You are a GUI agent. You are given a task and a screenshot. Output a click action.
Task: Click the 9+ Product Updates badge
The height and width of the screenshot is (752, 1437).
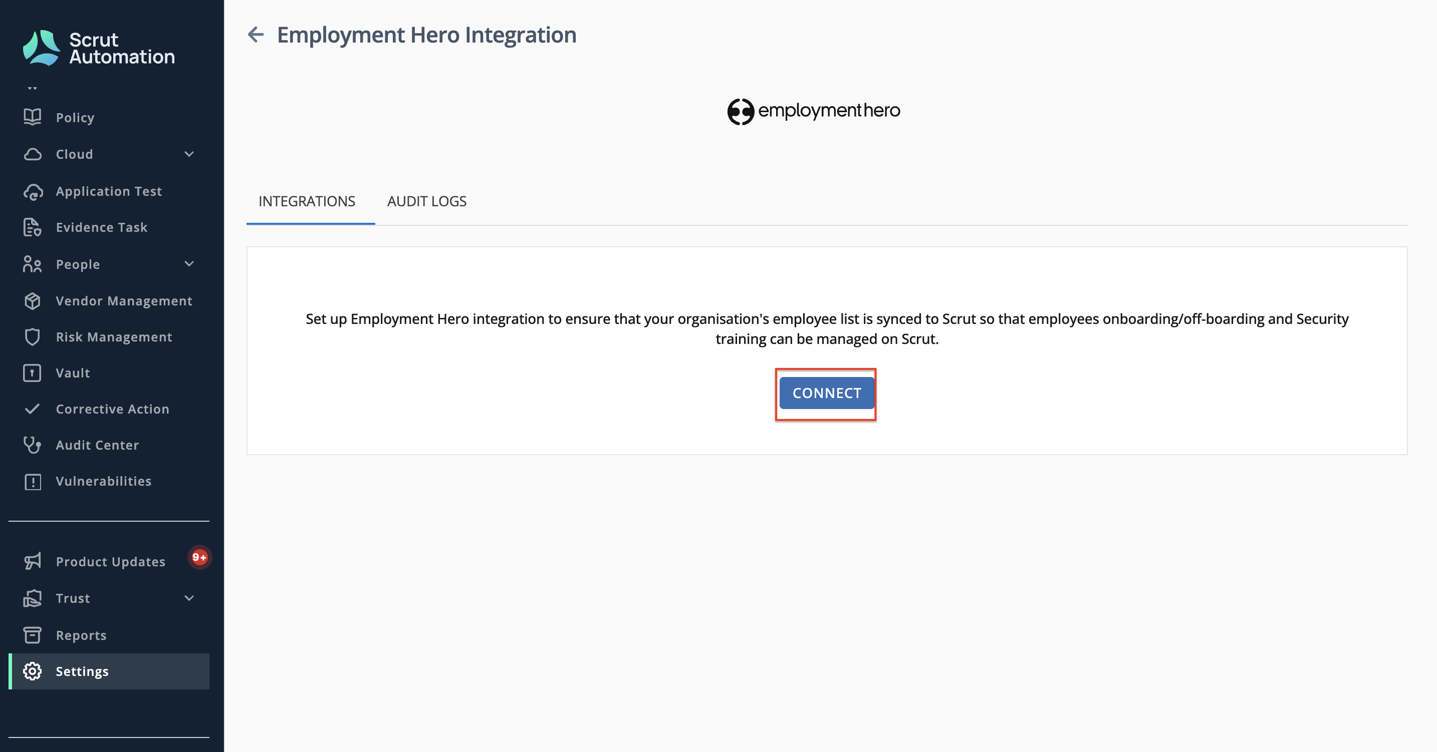[200, 557]
